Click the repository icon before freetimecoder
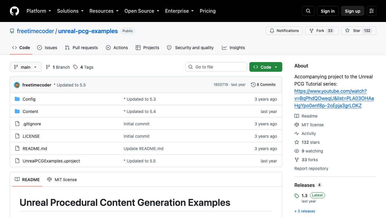The image size is (386, 217). pos(12,31)
